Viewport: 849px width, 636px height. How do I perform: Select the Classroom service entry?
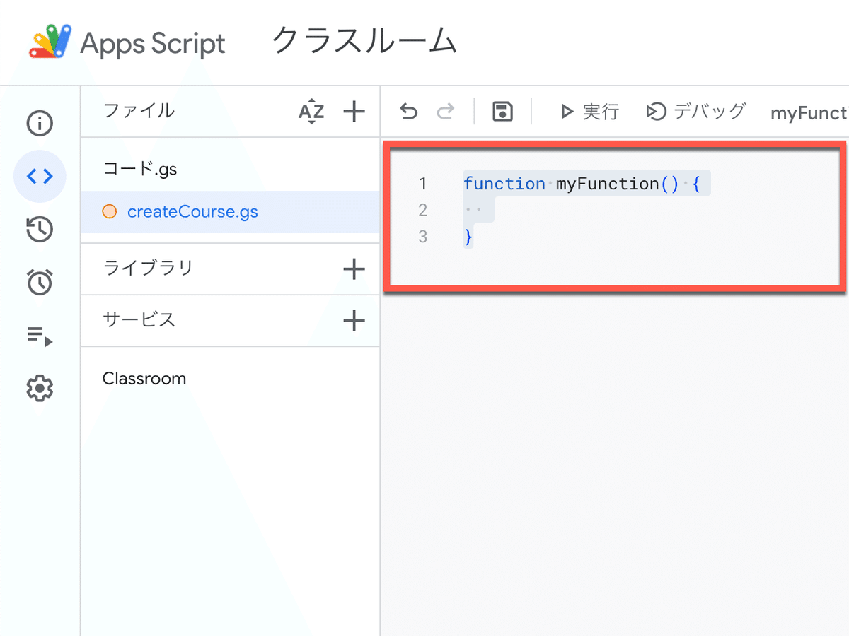tap(144, 379)
